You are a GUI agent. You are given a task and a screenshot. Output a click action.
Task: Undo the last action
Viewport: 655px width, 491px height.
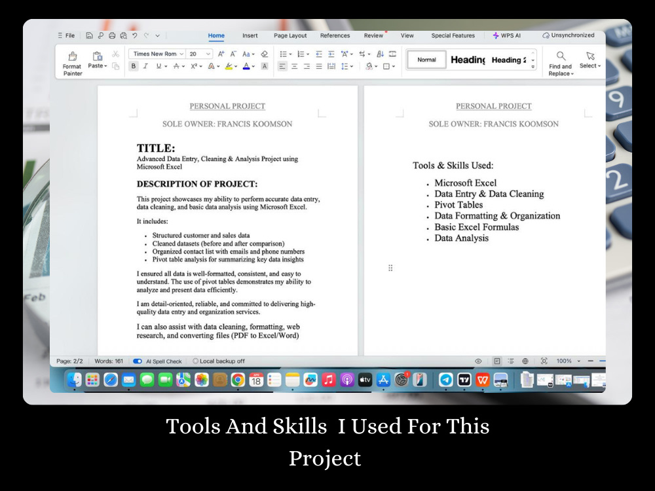click(x=134, y=35)
